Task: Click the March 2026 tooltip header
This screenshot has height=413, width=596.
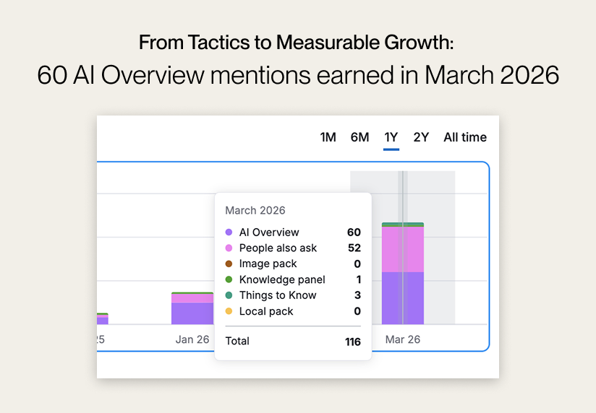Action: click(255, 211)
